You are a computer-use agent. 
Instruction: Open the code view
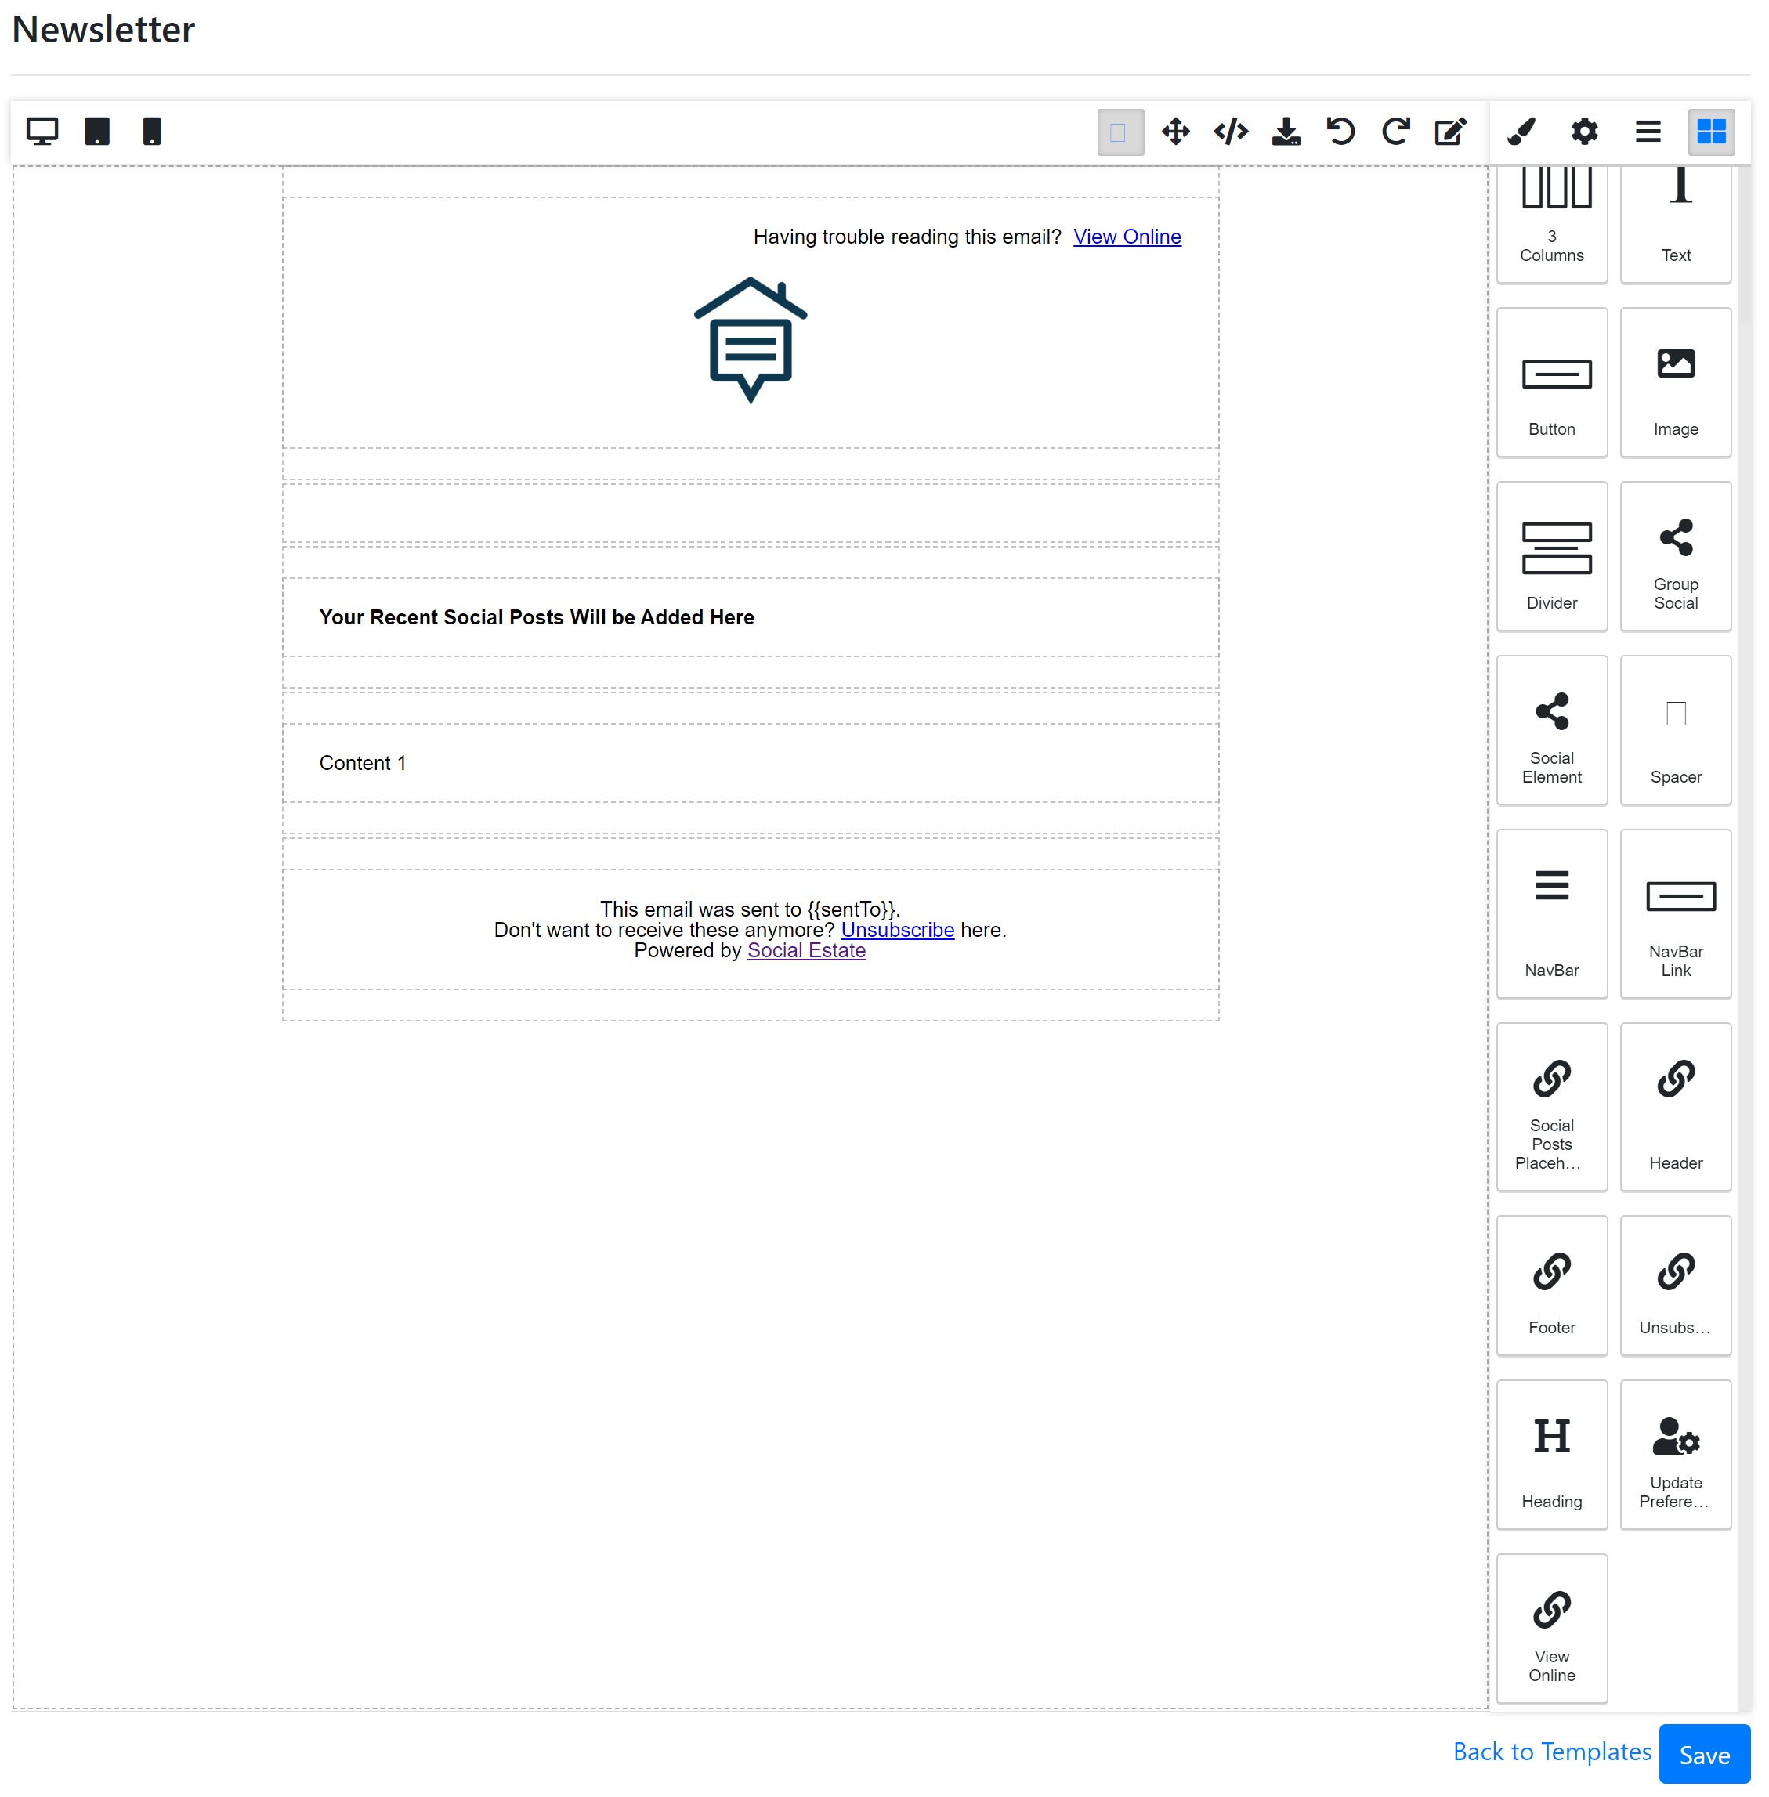(x=1230, y=132)
